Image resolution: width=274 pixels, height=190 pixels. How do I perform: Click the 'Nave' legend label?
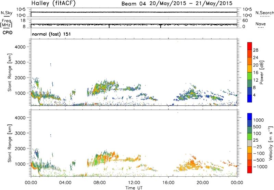[261, 24]
